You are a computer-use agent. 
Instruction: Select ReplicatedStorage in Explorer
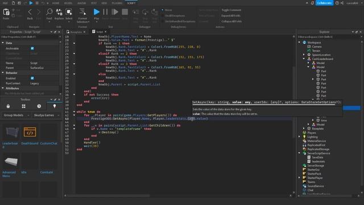318,149
